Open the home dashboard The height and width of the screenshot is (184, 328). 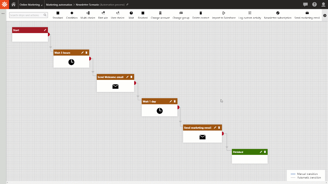[13, 5]
